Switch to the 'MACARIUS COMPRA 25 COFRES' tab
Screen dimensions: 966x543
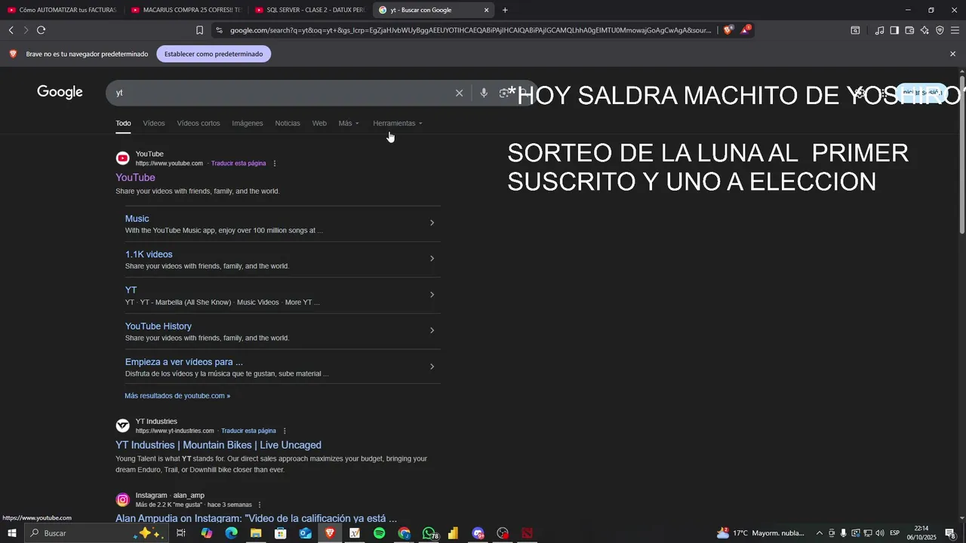pyautogui.click(x=186, y=10)
